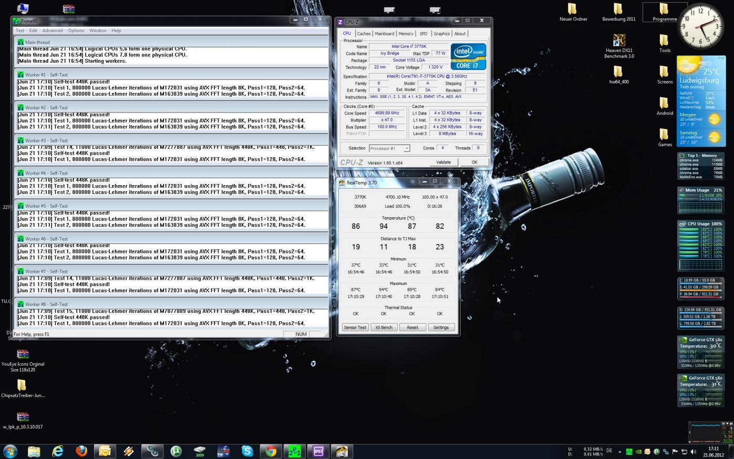Open Ludwigsburg weather gadget
The height and width of the screenshot is (459, 734).
pyautogui.click(x=701, y=101)
